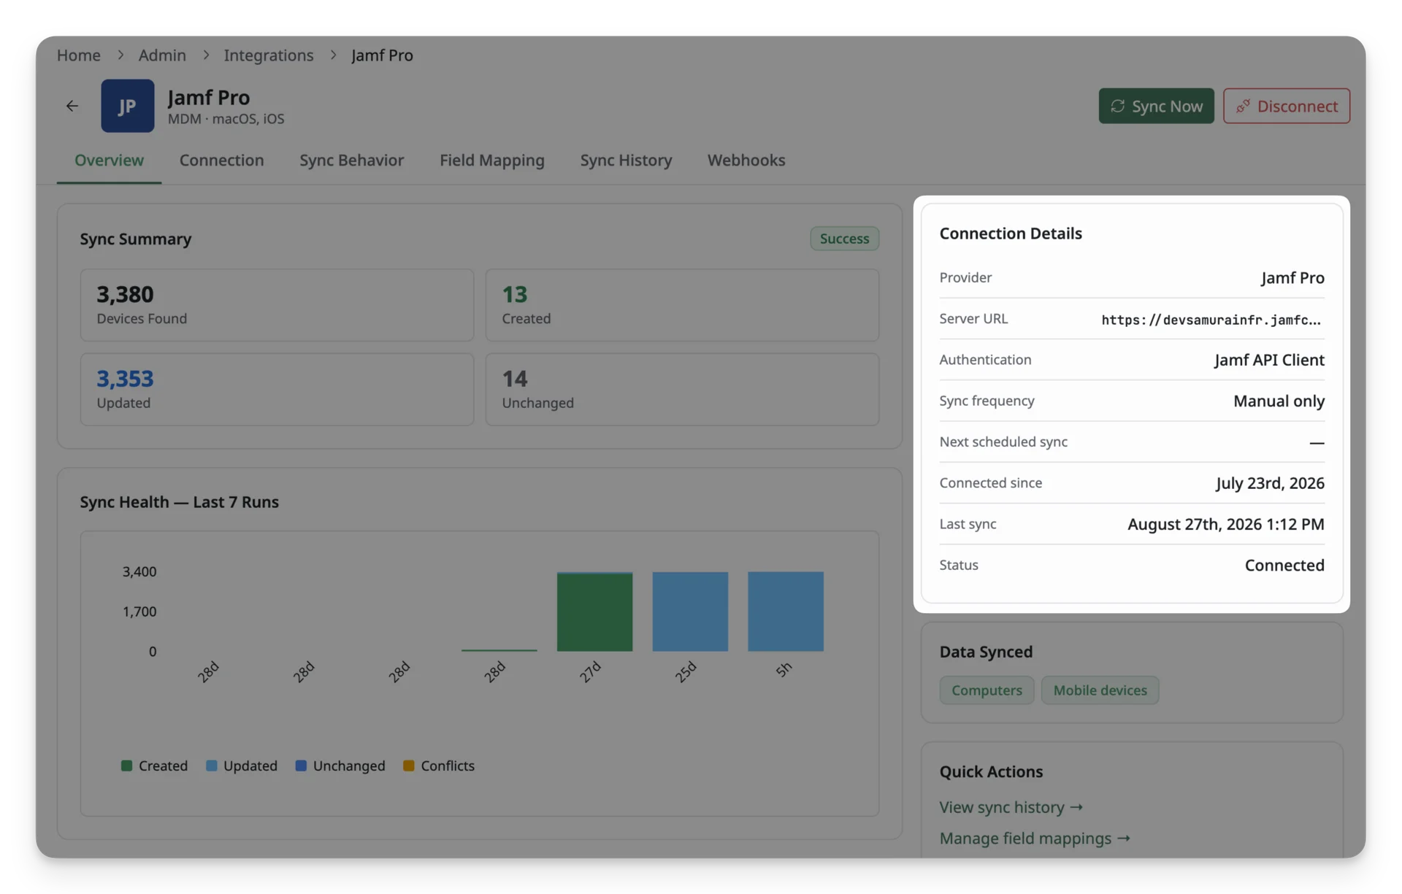Image resolution: width=1402 pixels, height=894 pixels.
Task: Click the green bar labeled 27d
Action: point(594,612)
